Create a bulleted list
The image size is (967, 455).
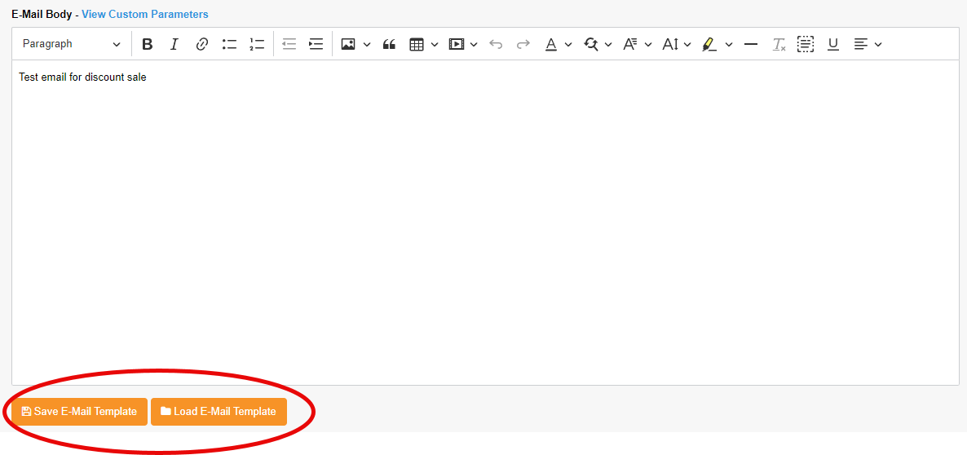click(x=229, y=44)
